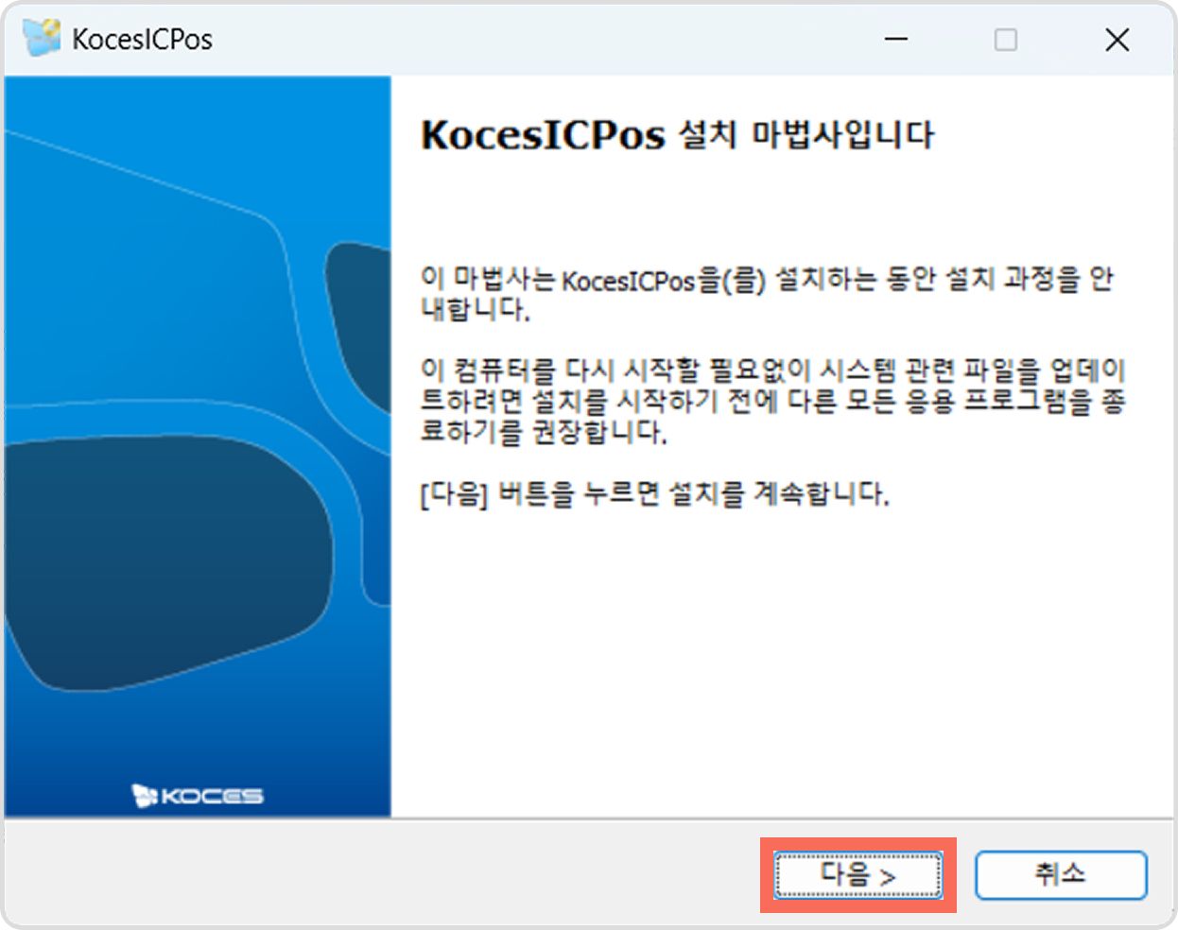
Task: Click the paragraph starting '이 컴퓨터를 다시 시작할'
Action: coord(773,401)
